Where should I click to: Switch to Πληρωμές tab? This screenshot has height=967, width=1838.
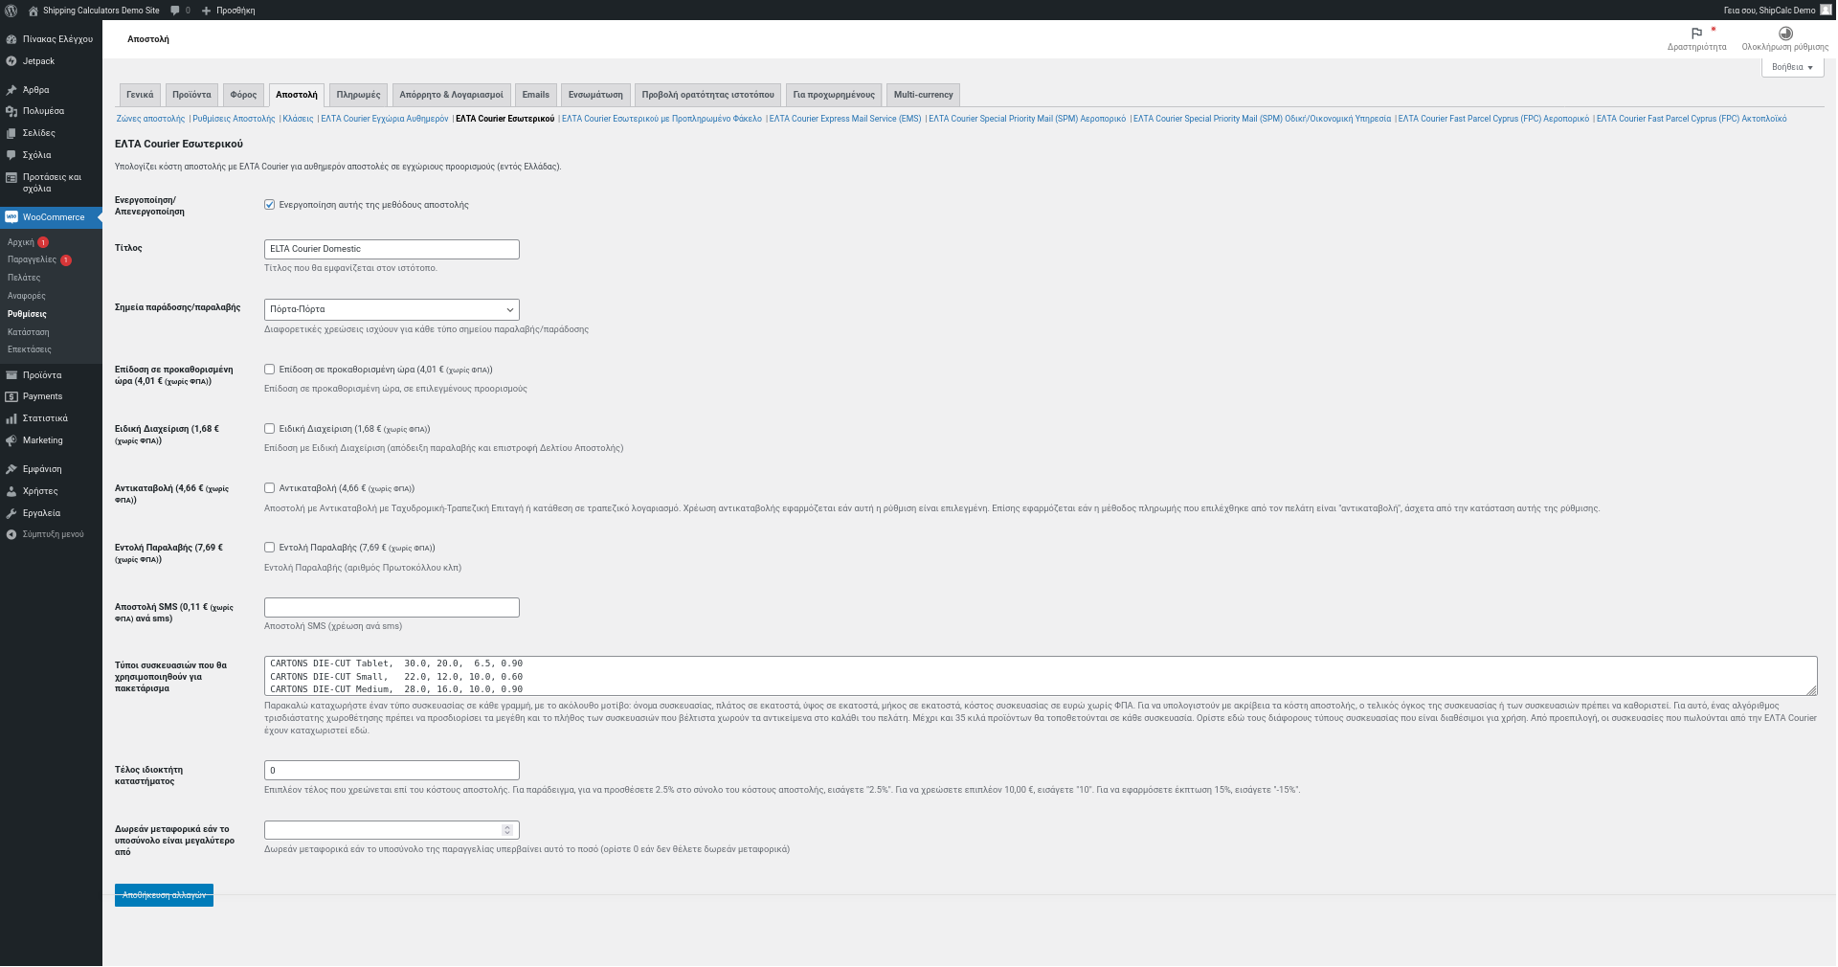358,95
